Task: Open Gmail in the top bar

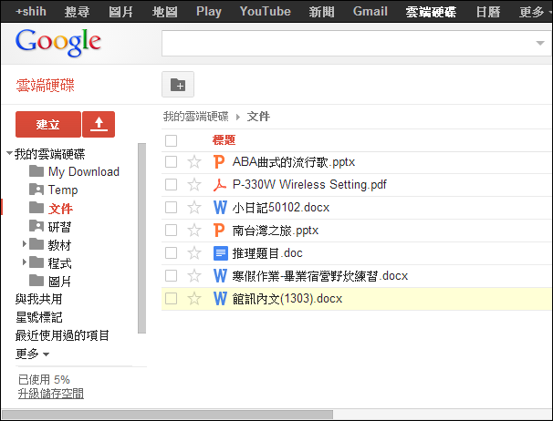Action: tap(370, 12)
